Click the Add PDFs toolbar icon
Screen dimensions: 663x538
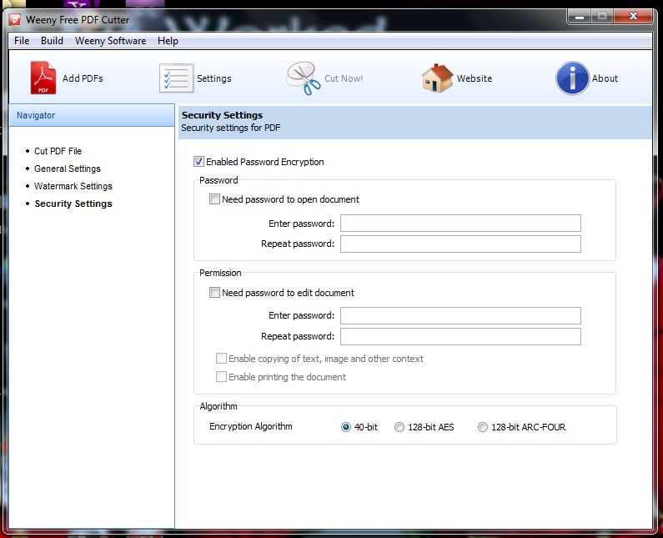coord(43,78)
